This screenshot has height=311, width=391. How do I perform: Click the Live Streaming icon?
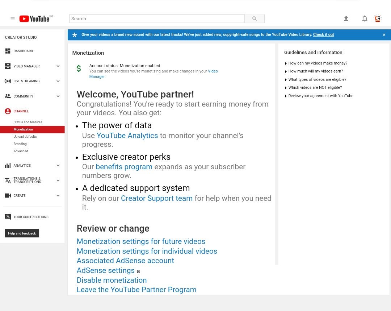tap(8, 81)
